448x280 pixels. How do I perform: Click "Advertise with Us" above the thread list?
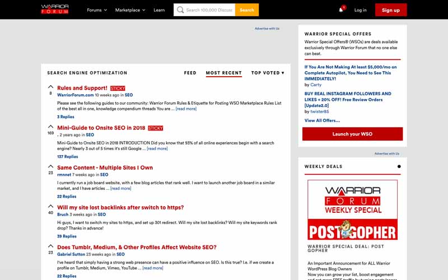pos(267,29)
